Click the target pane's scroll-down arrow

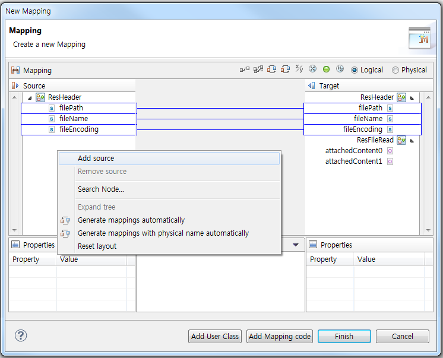pyautogui.click(x=428, y=230)
